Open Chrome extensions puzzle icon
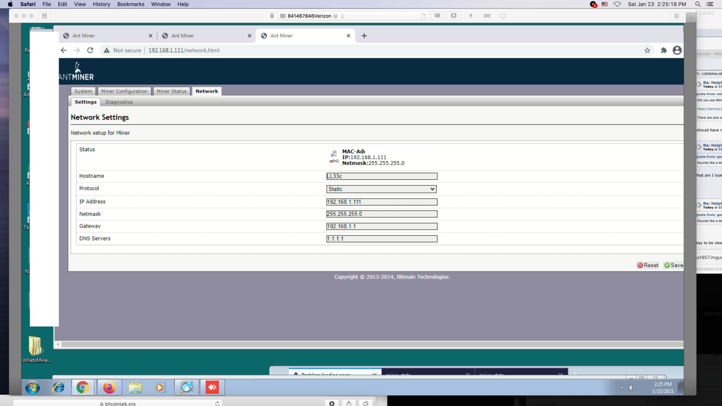This screenshot has height=406, width=722. click(663, 50)
